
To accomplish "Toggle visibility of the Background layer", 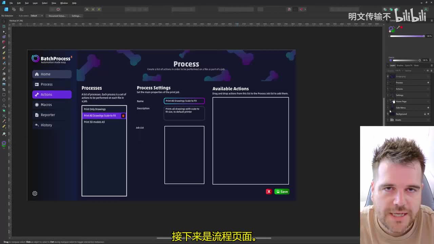I will click(428, 114).
